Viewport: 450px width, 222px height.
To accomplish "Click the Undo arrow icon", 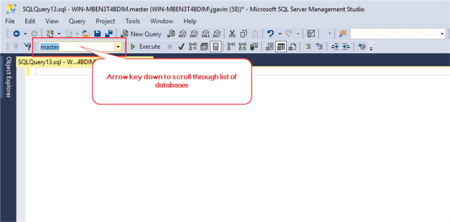I will pyautogui.click(x=270, y=34).
